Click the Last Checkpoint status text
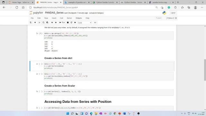This screenshot has width=206, height=116. coord(76,13)
